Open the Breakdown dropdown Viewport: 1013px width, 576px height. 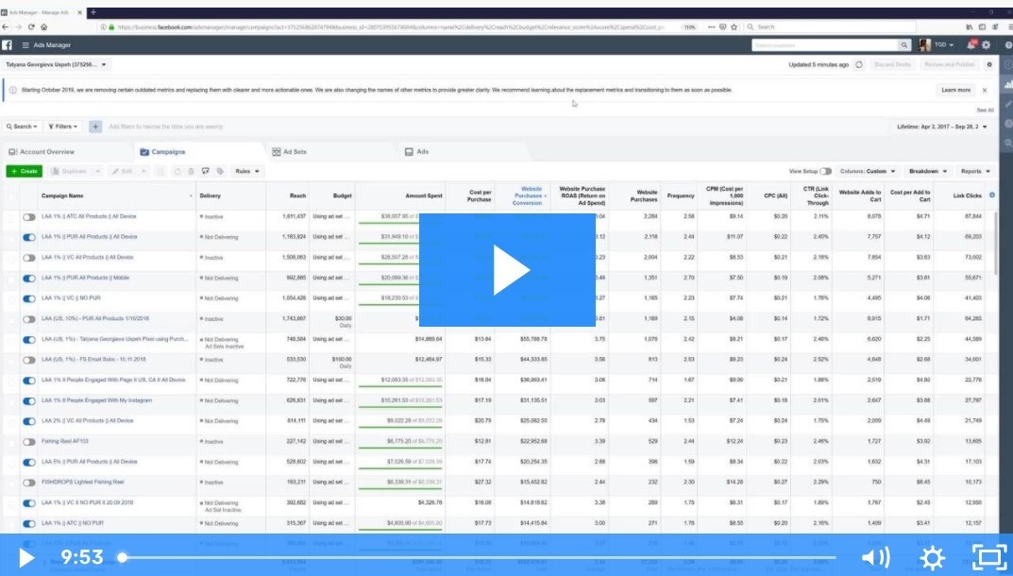point(928,171)
